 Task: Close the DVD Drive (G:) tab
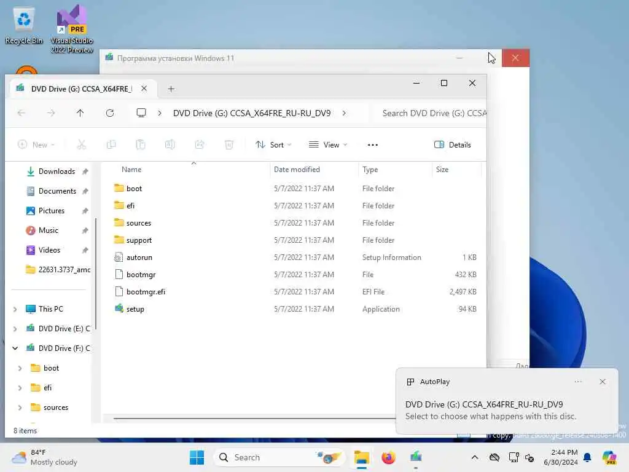(x=144, y=88)
